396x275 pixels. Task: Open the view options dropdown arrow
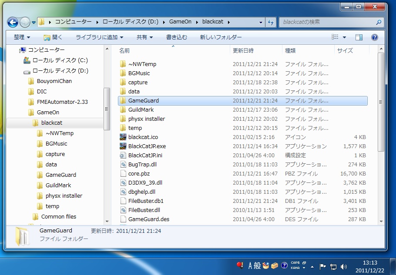coord(345,37)
